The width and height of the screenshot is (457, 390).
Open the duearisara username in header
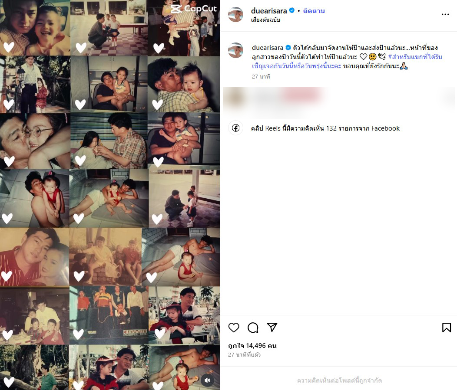click(x=269, y=11)
